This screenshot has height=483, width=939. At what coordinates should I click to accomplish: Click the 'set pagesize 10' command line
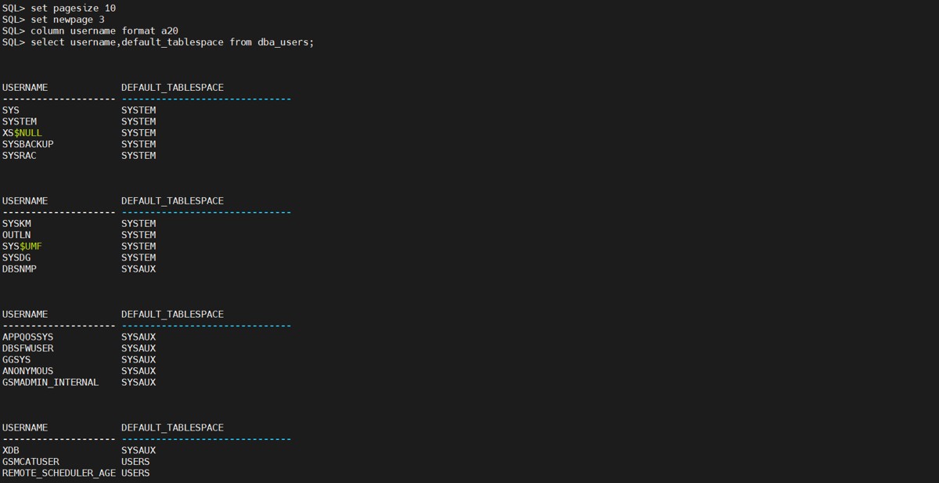tap(73, 8)
